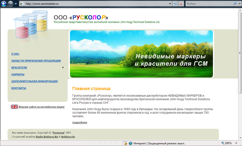
Task: Click the John Hogg Technical Solutions tagline
Action: coord(107,22)
